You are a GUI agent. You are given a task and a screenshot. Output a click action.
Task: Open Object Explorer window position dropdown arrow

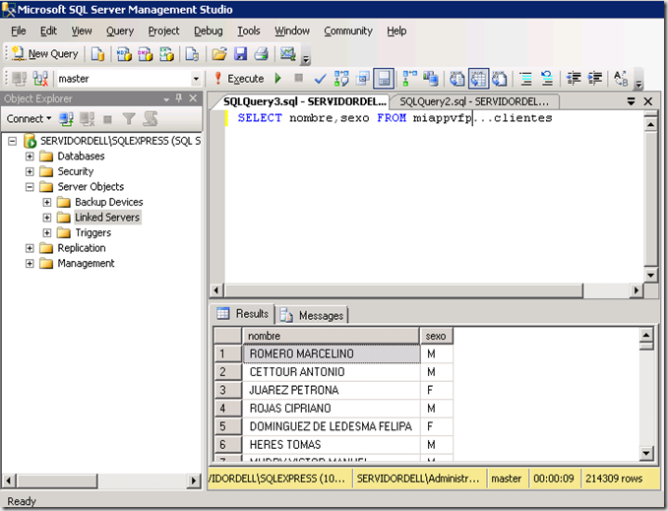pos(166,99)
